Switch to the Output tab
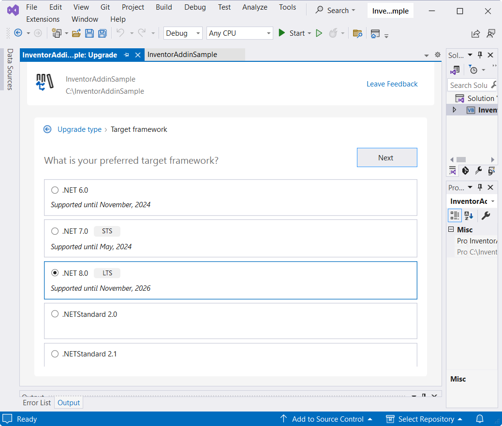Image resolution: width=502 pixels, height=426 pixels. (x=69, y=403)
